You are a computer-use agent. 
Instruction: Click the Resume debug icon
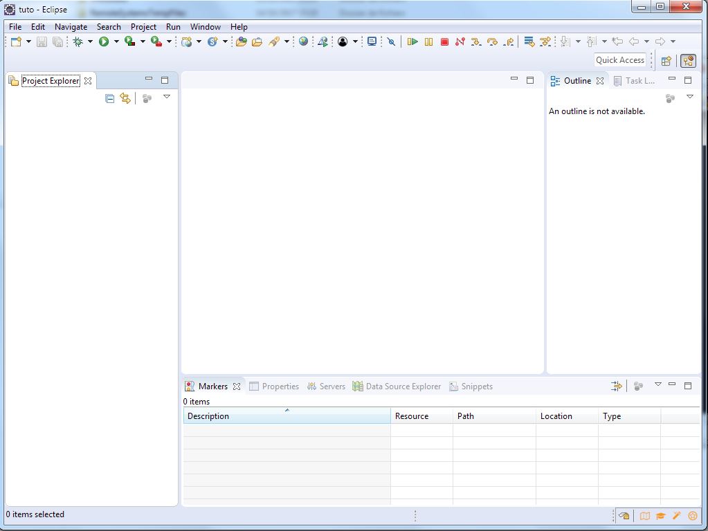coord(412,42)
